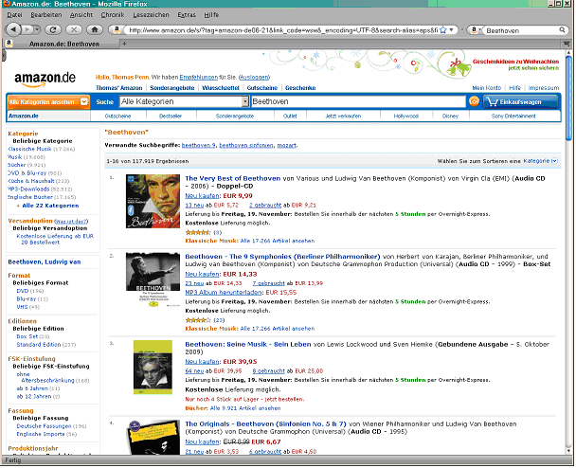
Task: Click into the browser search field containing Beethoven
Action: [x=521, y=30]
